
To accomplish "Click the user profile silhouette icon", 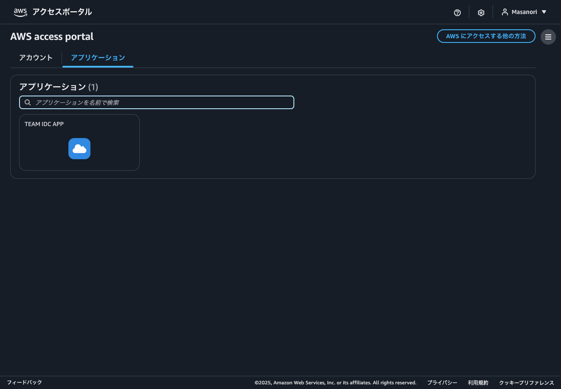I will pyautogui.click(x=505, y=12).
